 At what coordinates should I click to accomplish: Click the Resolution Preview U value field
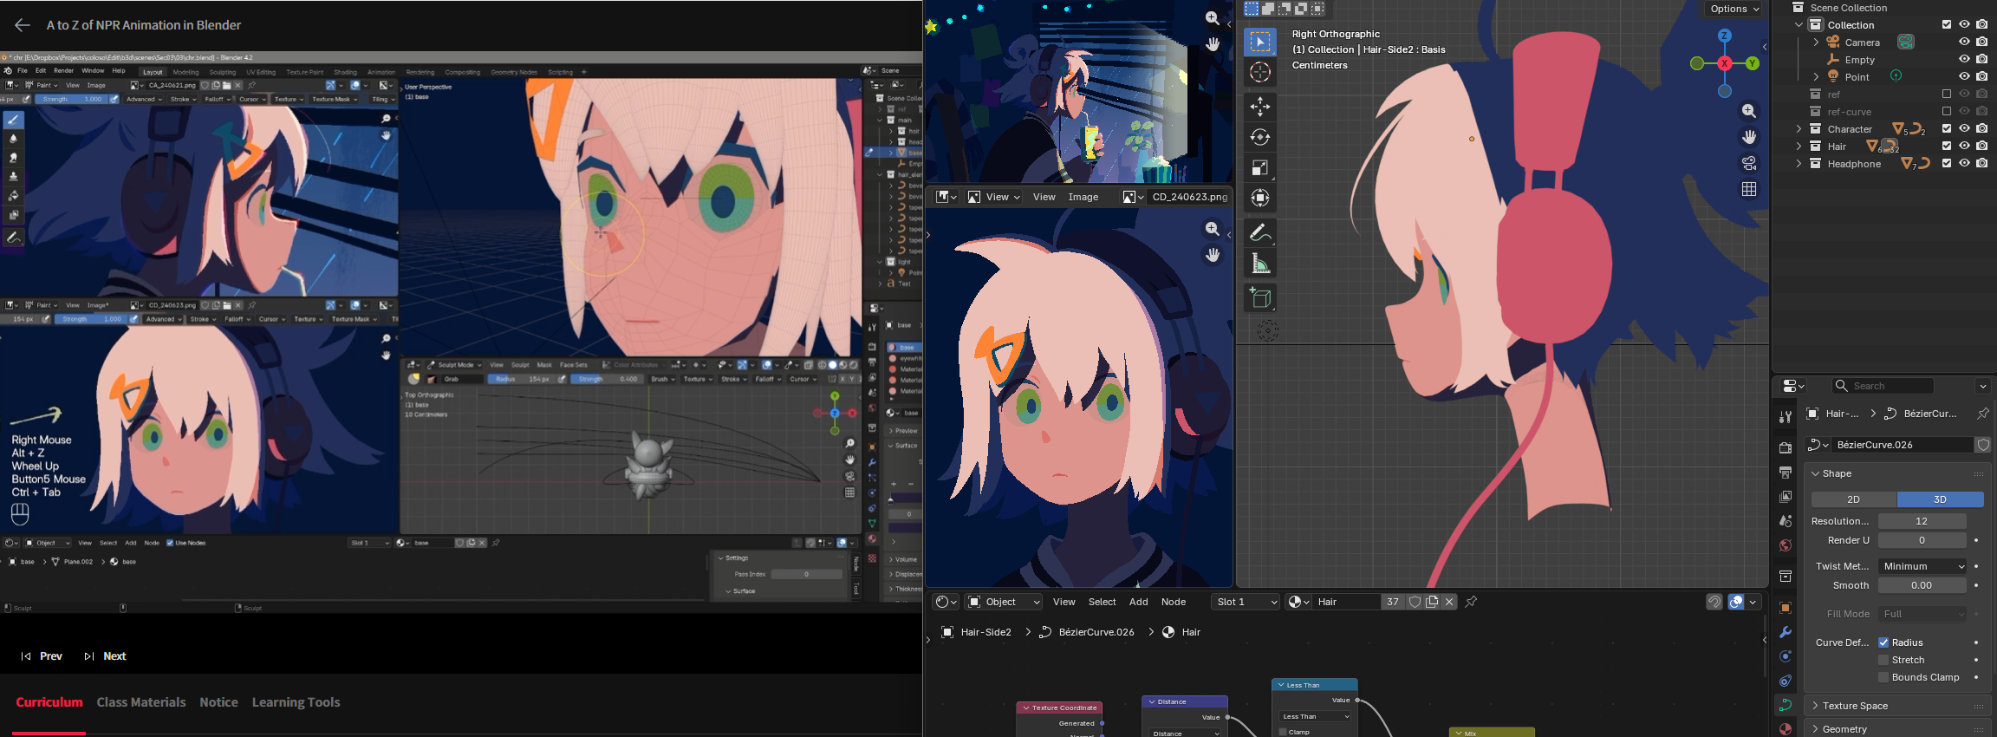click(x=1922, y=521)
